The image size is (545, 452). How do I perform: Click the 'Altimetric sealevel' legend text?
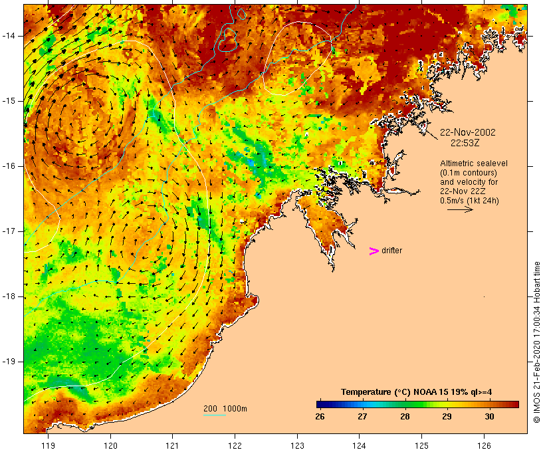474,164
